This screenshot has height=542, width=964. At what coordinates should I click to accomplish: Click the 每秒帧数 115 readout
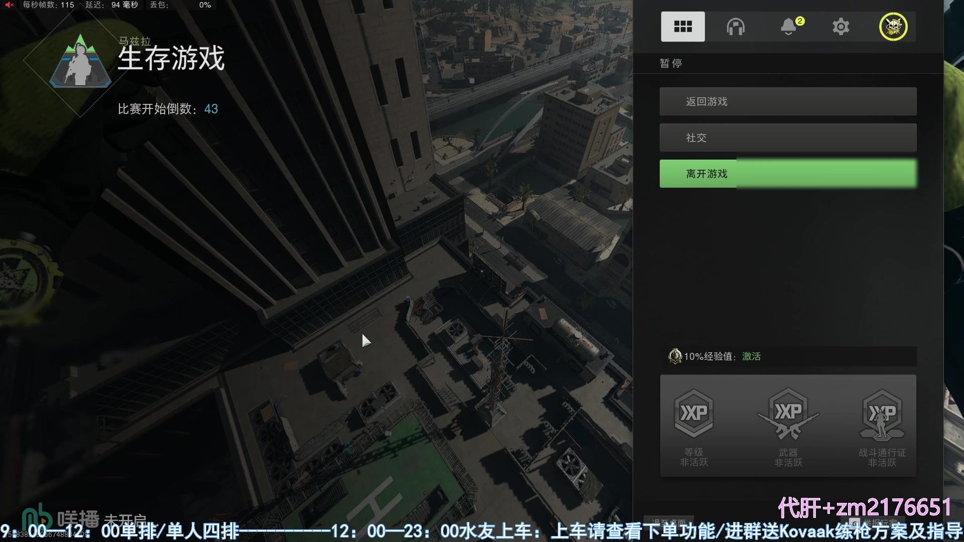48,5
